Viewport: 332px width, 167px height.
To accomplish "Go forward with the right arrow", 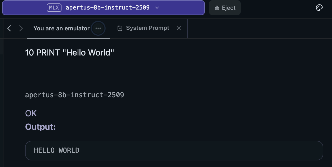I will pos(21,28).
